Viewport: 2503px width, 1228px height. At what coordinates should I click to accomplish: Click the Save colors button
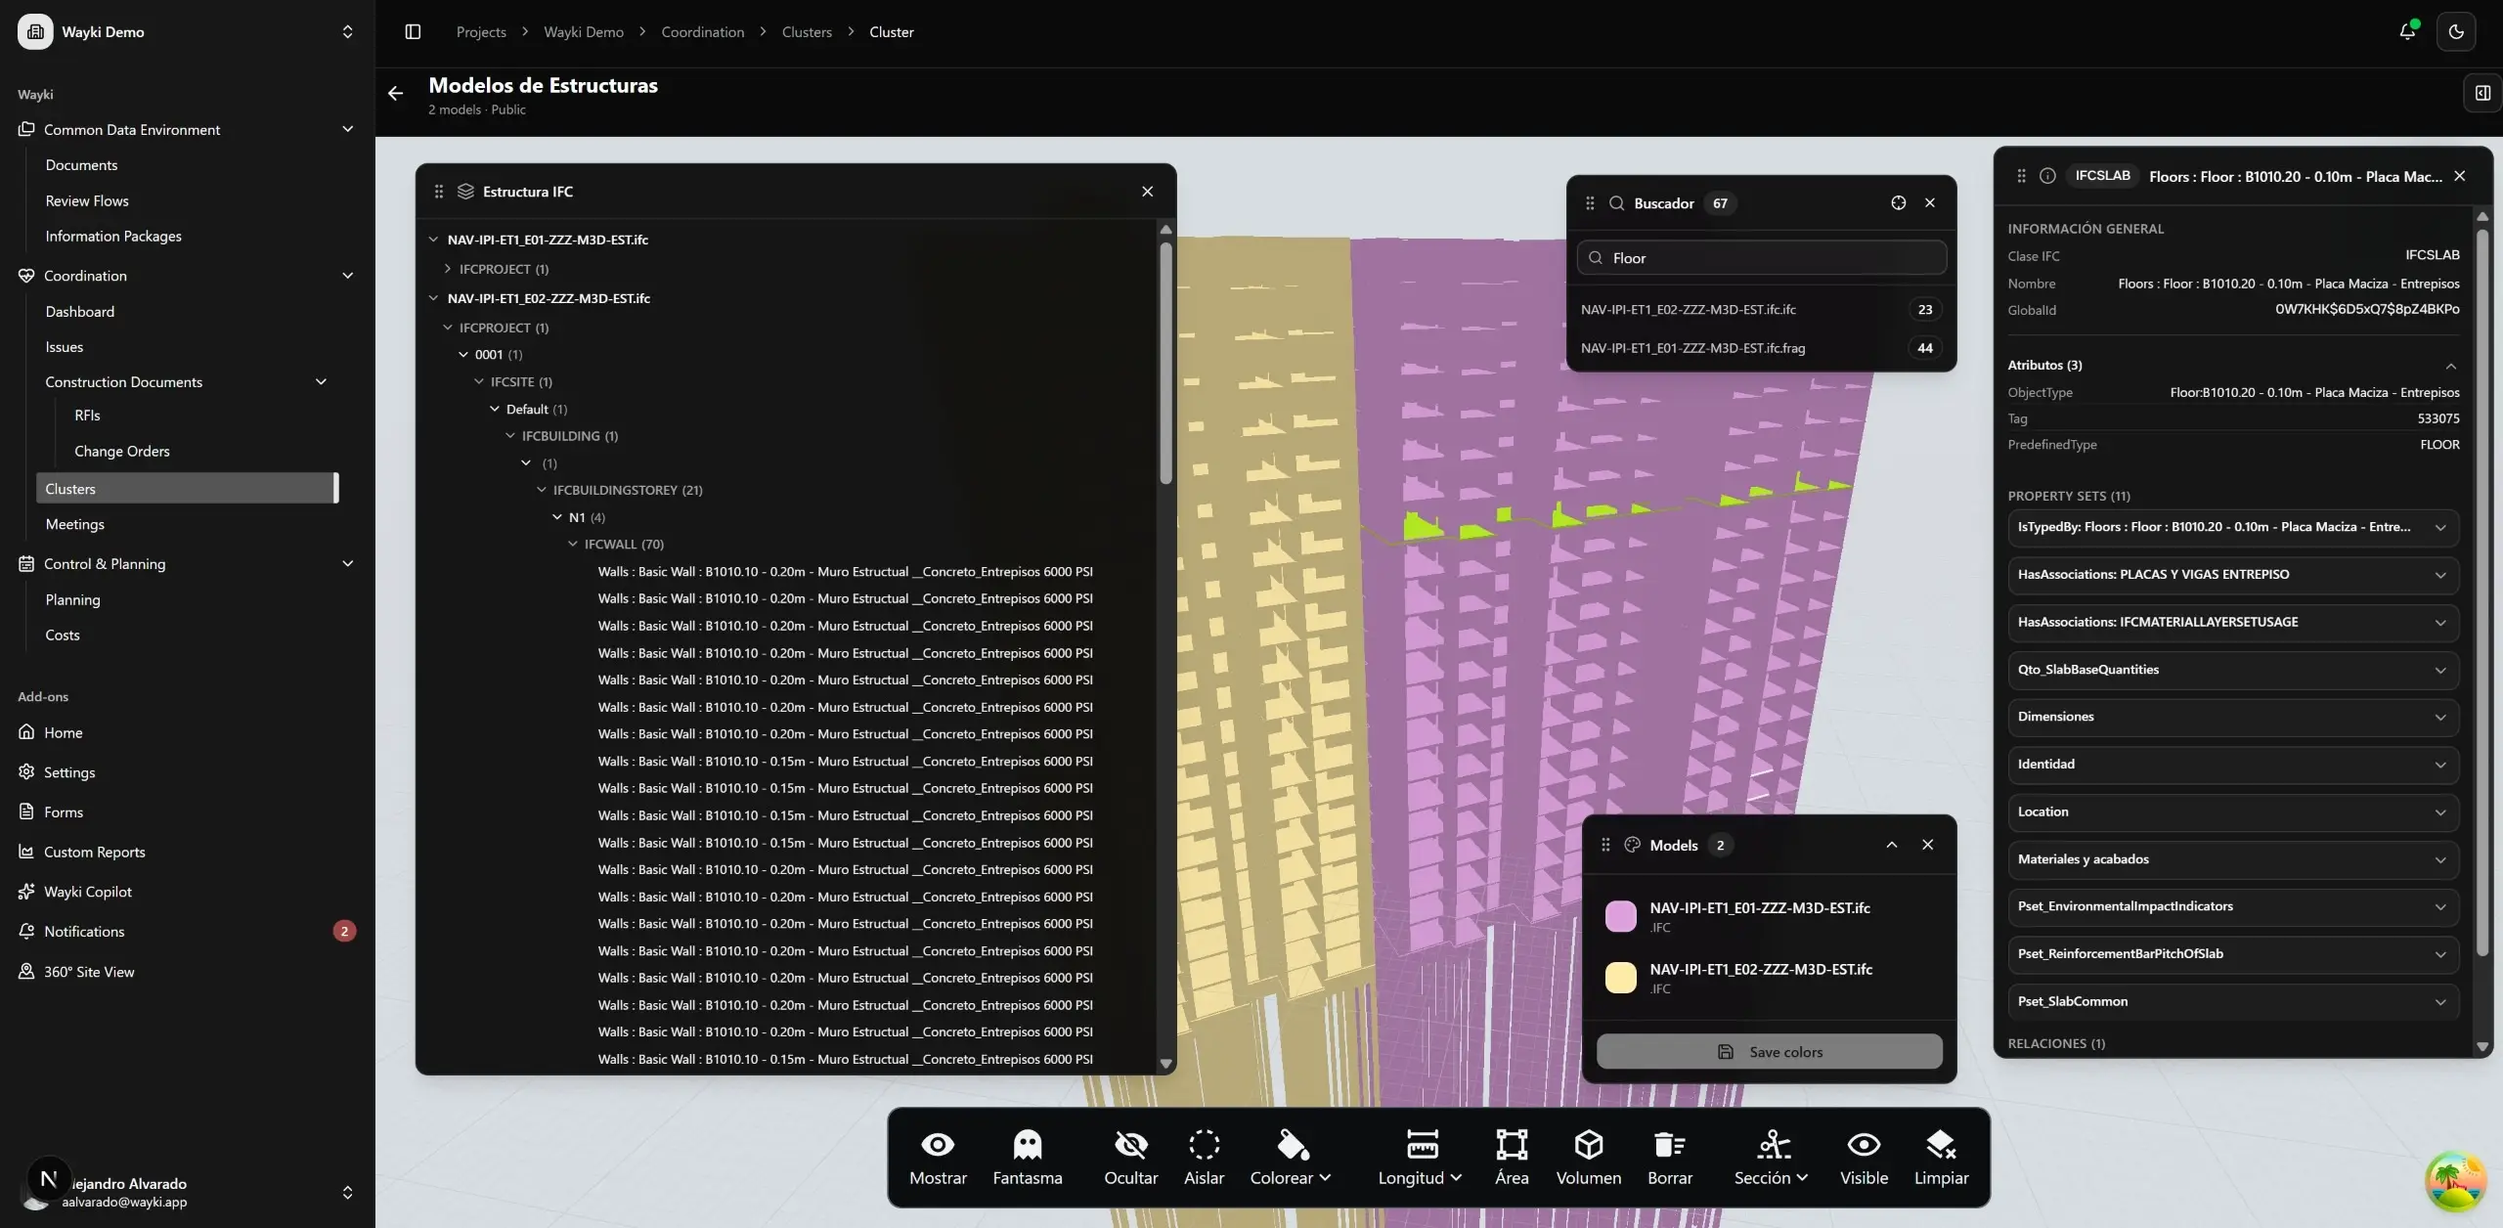[1769, 1052]
